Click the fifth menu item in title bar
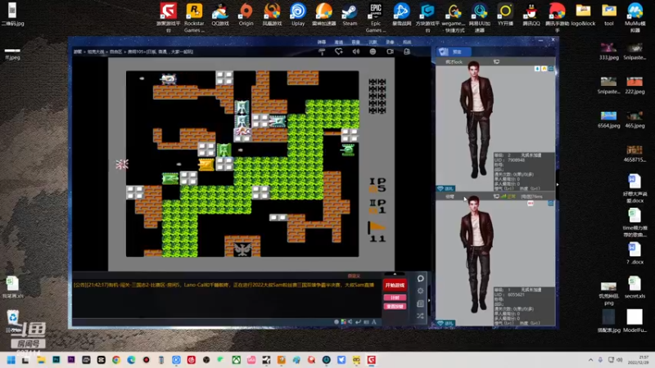 (390, 43)
